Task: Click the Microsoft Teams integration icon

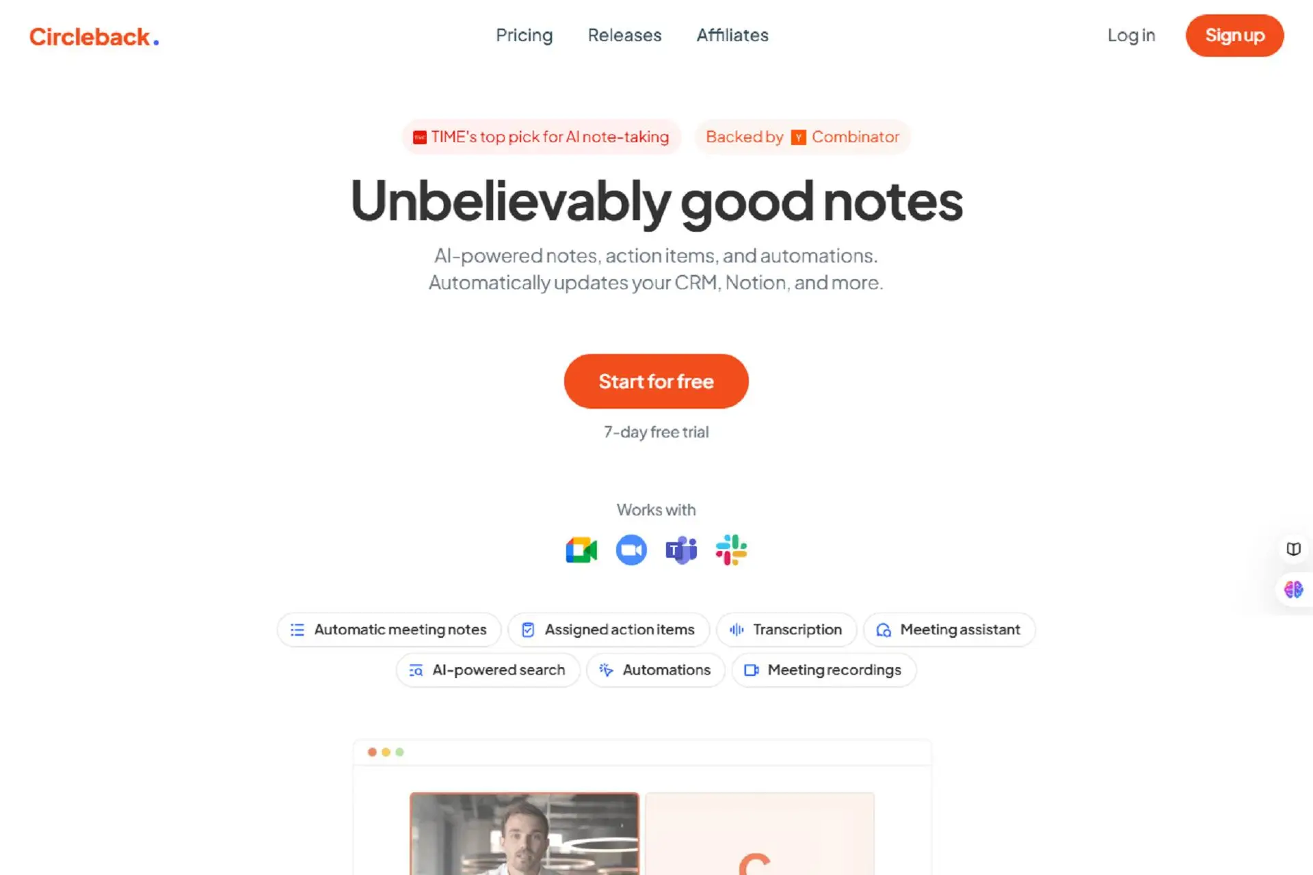Action: (x=681, y=549)
